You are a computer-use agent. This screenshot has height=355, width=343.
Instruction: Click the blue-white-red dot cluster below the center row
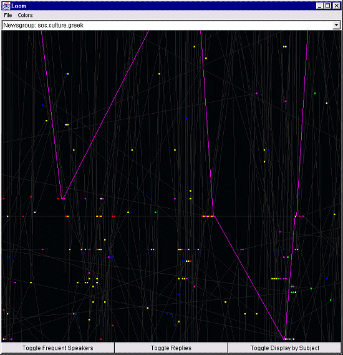pos(186,261)
